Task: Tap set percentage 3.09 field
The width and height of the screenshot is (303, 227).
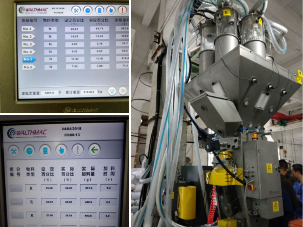Action: (x=75, y=44)
